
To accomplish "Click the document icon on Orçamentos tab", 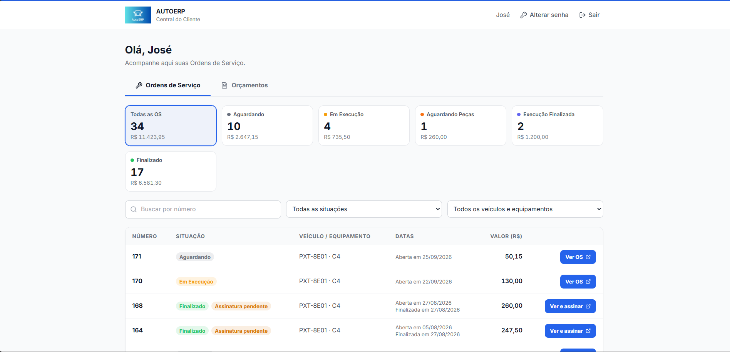I will pos(224,85).
